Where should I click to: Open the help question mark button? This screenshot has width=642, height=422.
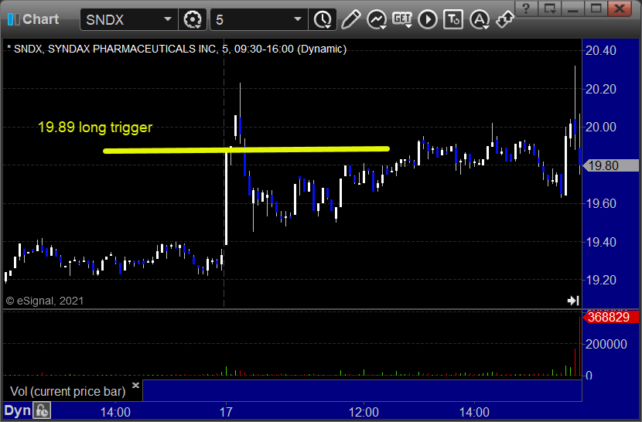(x=526, y=9)
